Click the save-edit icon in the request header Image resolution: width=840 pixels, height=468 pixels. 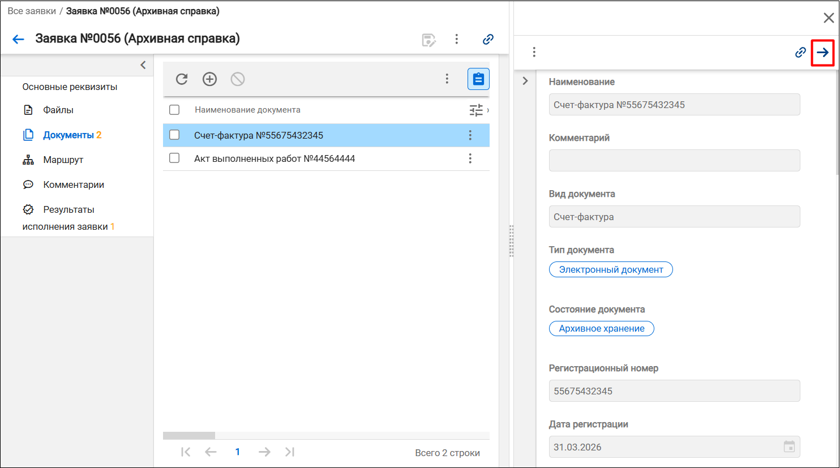pos(429,40)
